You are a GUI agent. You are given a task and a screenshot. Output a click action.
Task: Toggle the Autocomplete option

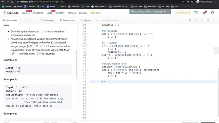tap(110, 20)
